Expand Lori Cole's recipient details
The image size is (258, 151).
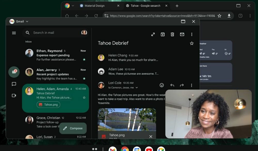pyautogui.click(x=136, y=88)
